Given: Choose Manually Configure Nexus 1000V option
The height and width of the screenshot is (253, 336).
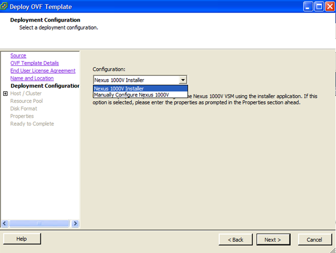Looking at the screenshot, I should pyautogui.click(x=140, y=95).
